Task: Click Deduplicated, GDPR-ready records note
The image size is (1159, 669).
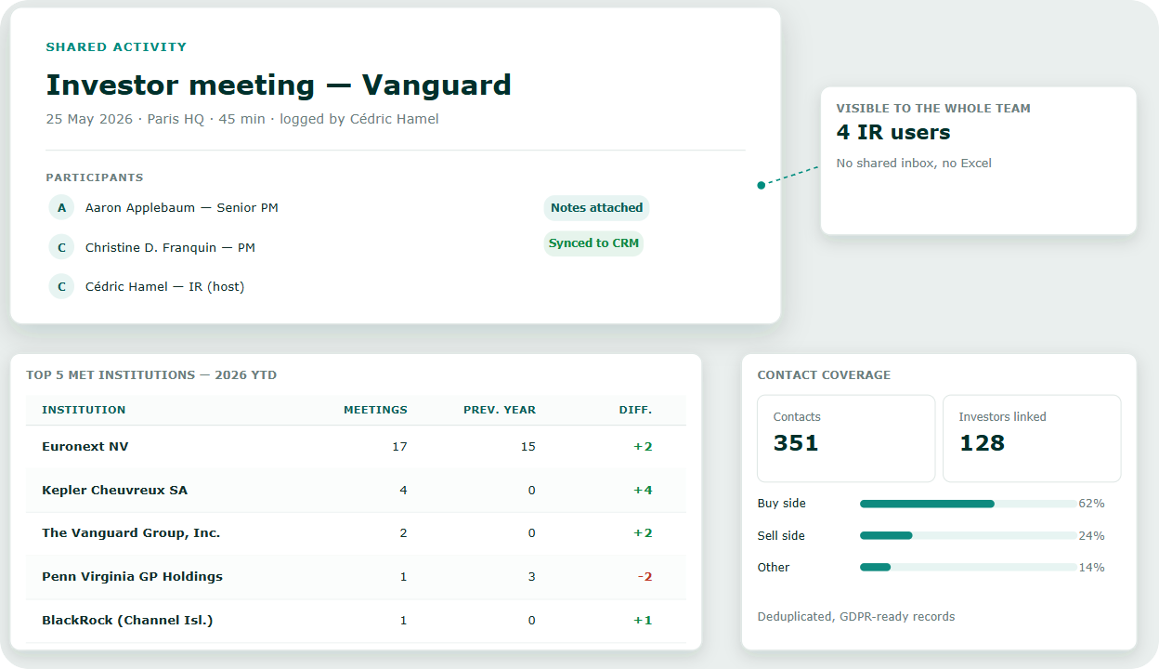Action: pos(856,617)
